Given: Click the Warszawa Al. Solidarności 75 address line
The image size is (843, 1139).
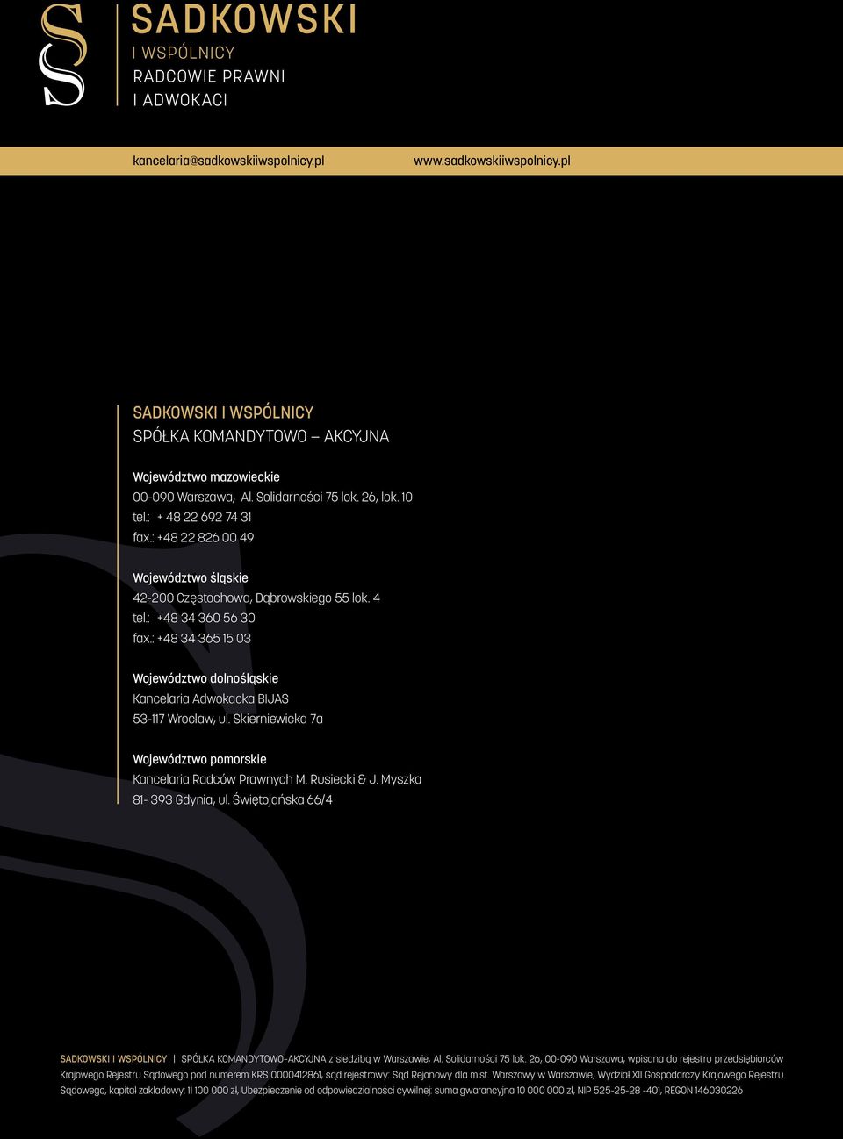Looking at the screenshot, I should pos(272,497).
